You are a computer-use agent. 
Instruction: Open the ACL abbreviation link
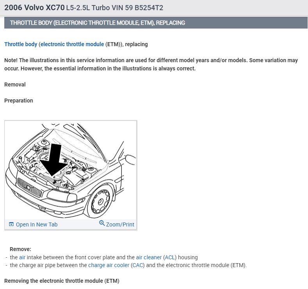pos(170,257)
